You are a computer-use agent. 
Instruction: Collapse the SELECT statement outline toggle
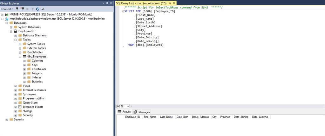(123, 11)
